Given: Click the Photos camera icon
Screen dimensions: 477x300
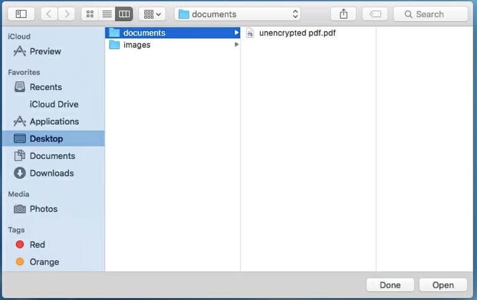Looking at the screenshot, I should pyautogui.click(x=20, y=209).
